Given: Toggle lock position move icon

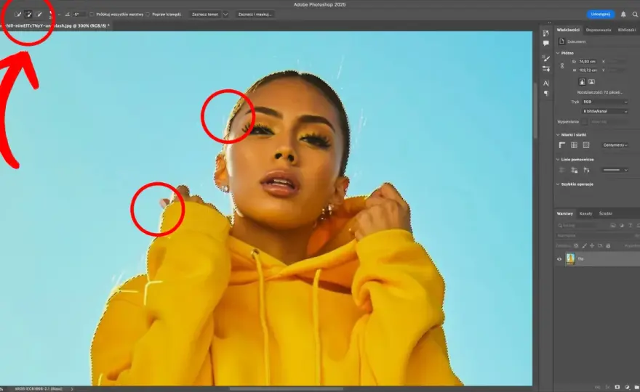Looking at the screenshot, I should click(x=592, y=245).
